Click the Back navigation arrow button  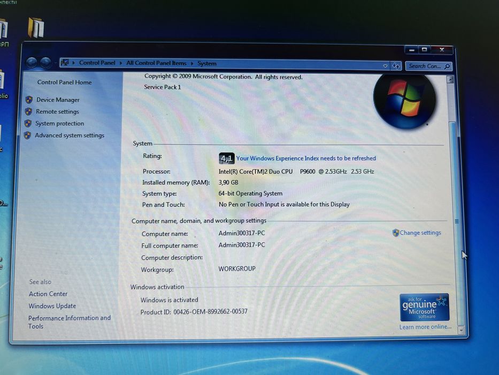coord(32,63)
